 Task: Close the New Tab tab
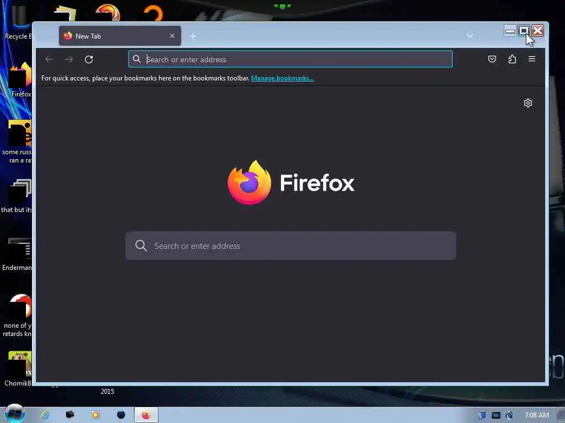point(172,36)
